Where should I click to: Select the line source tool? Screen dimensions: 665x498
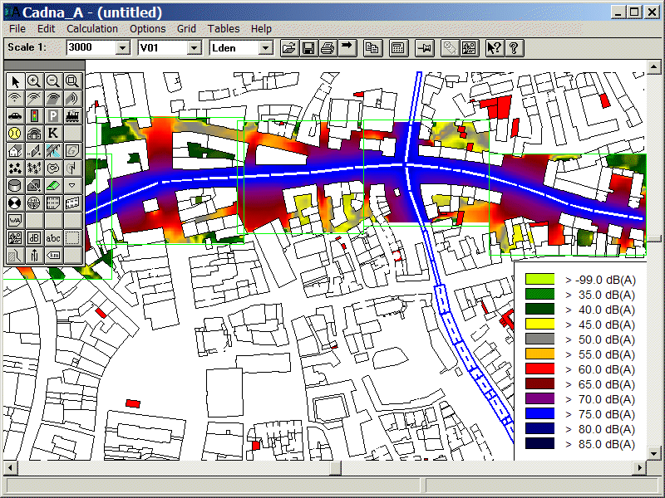pyautogui.click(x=34, y=98)
